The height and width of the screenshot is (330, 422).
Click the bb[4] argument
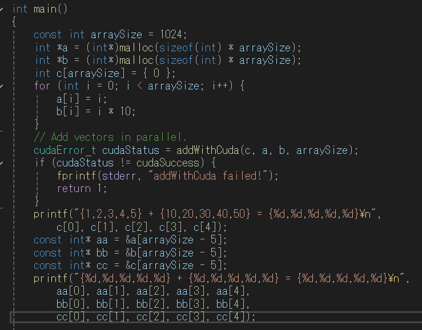[x=231, y=304]
